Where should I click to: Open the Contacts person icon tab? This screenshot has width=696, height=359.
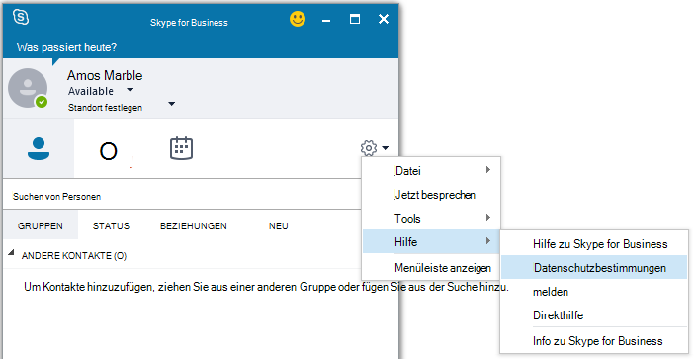click(x=39, y=149)
